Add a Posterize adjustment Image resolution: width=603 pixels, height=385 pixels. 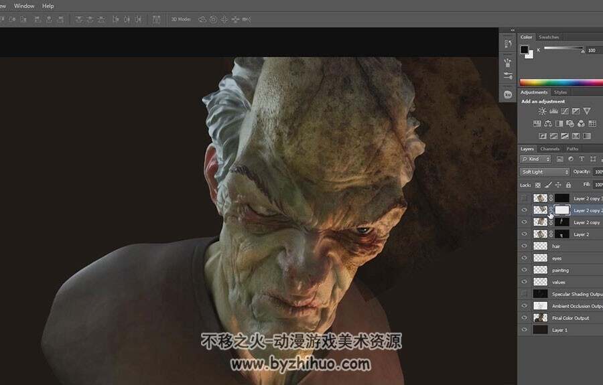pyautogui.click(x=553, y=136)
